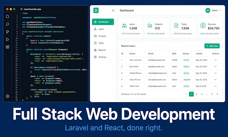Click charlie@example.com email cell

pyautogui.click(x=158, y=73)
